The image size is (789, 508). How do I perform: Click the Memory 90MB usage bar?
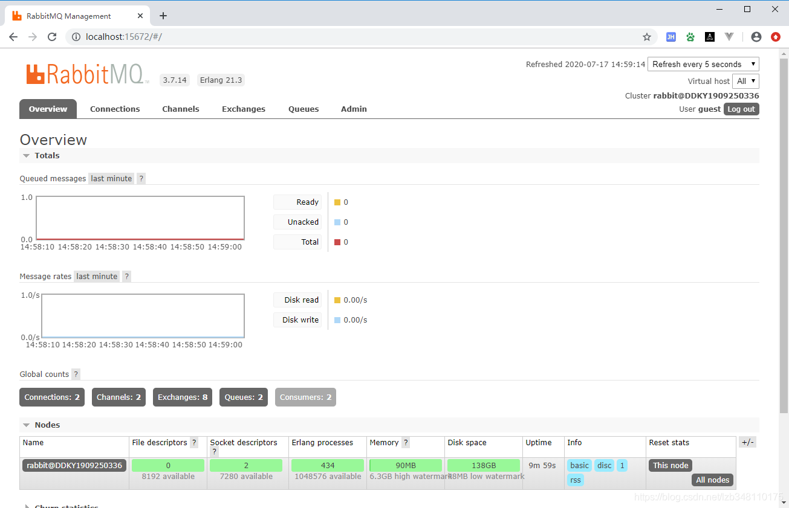[406, 466]
